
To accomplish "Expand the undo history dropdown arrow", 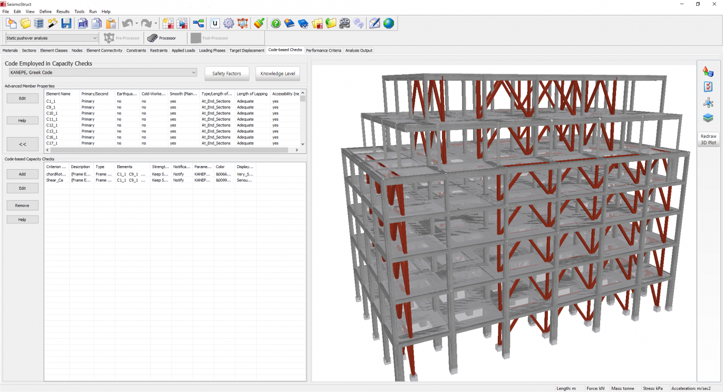I will tap(137, 23).
